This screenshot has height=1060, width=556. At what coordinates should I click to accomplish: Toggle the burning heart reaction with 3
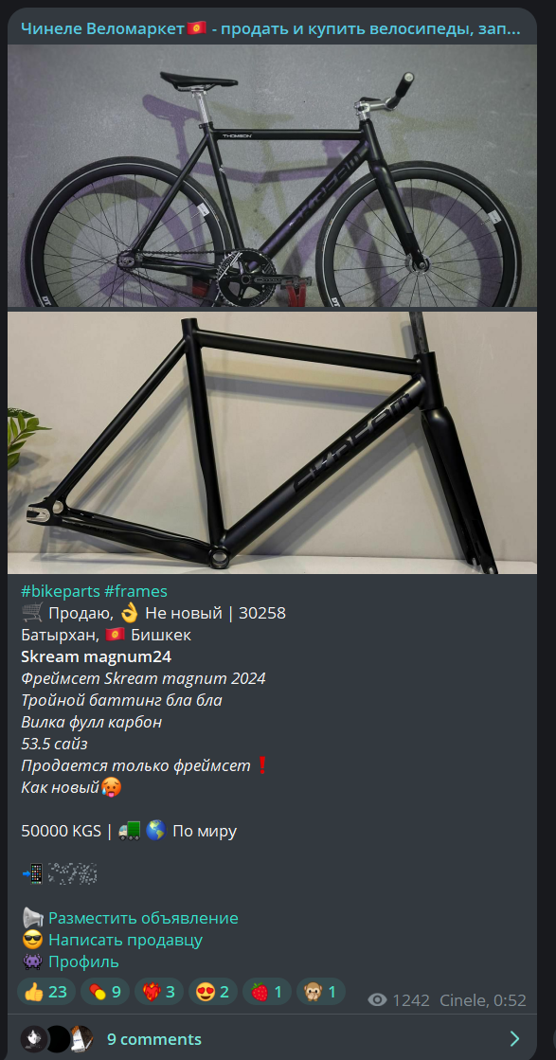coord(159,992)
